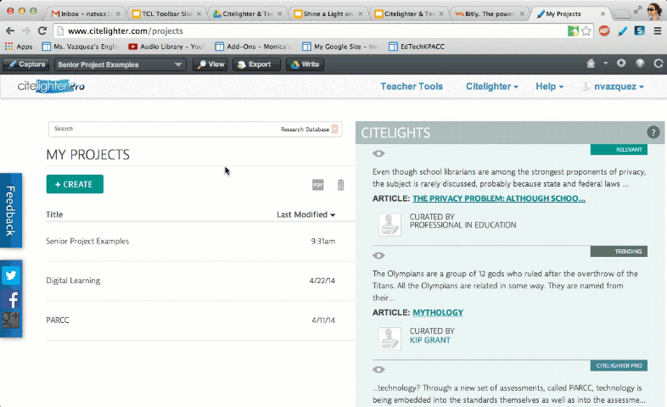Open The Privacy Problem article link
The width and height of the screenshot is (667, 407).
coord(499,198)
